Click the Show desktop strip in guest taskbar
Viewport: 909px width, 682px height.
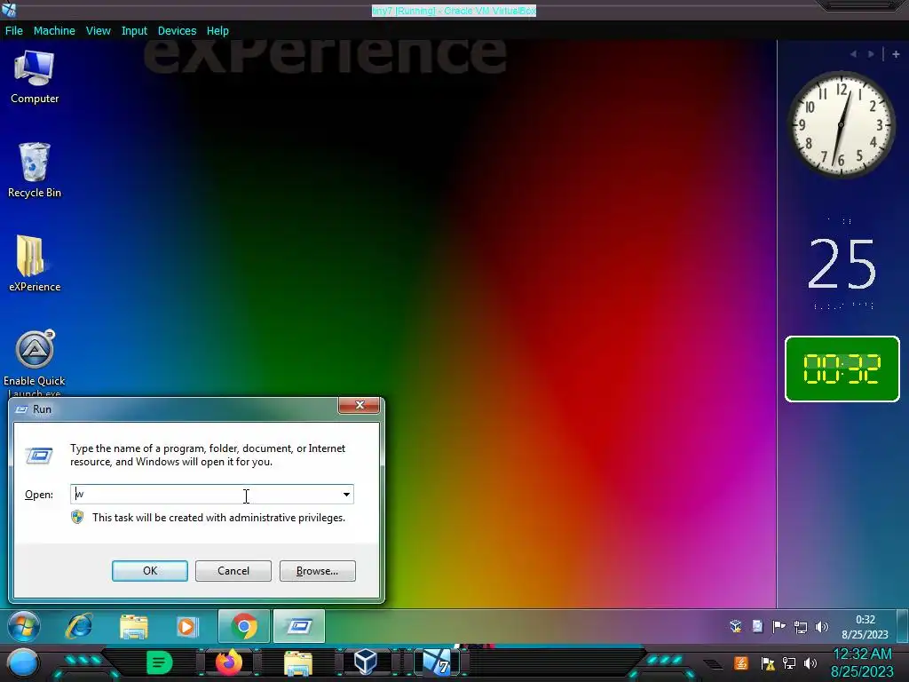coord(903,626)
